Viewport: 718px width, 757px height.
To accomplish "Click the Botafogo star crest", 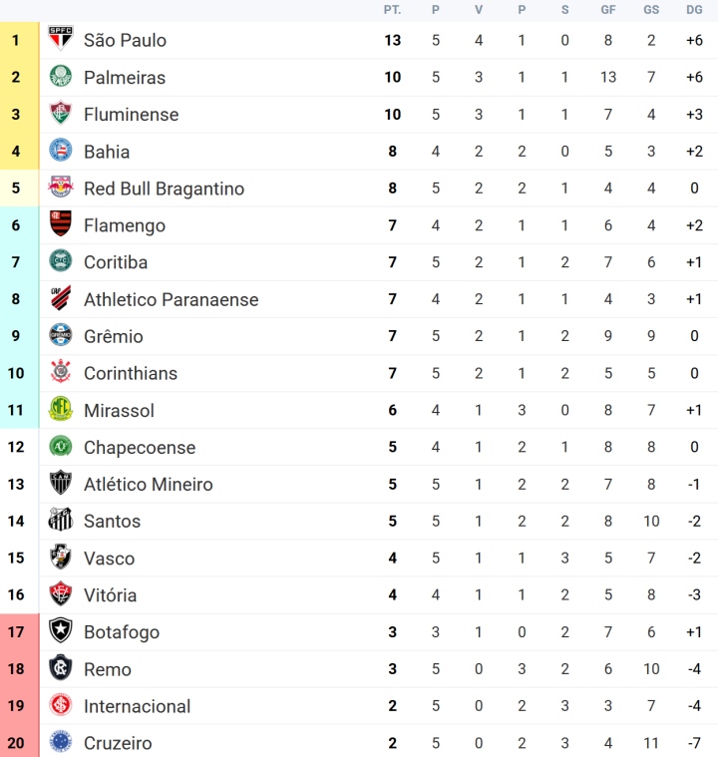I will pos(61,631).
